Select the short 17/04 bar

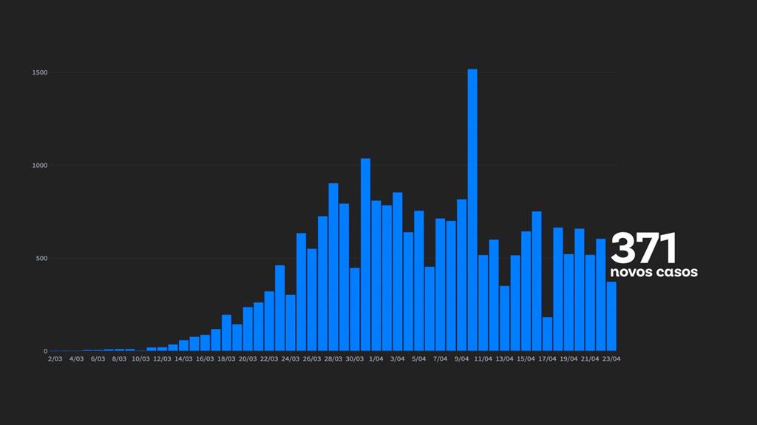[547, 334]
